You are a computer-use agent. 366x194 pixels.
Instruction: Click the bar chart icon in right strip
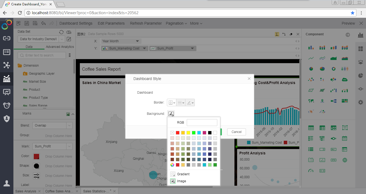coord(361,35)
